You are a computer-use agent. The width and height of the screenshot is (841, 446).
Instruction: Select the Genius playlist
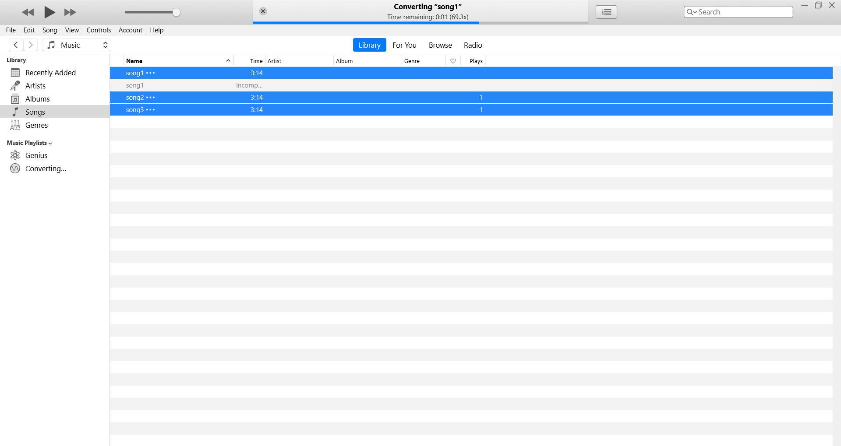click(x=36, y=155)
